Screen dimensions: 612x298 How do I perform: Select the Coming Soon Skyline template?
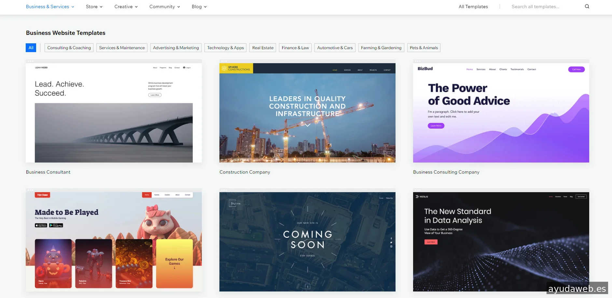307,241
